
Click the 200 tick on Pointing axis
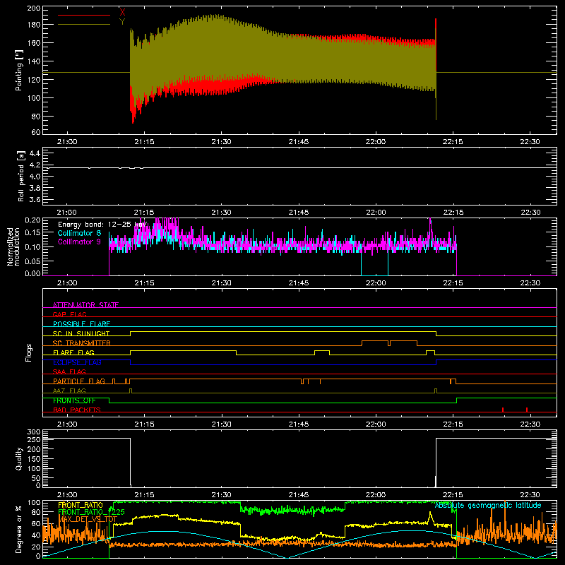click(x=34, y=8)
